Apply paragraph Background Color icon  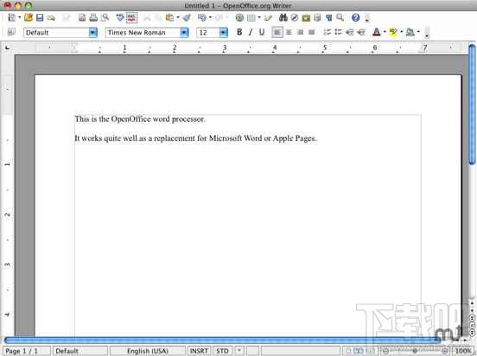[x=410, y=32]
